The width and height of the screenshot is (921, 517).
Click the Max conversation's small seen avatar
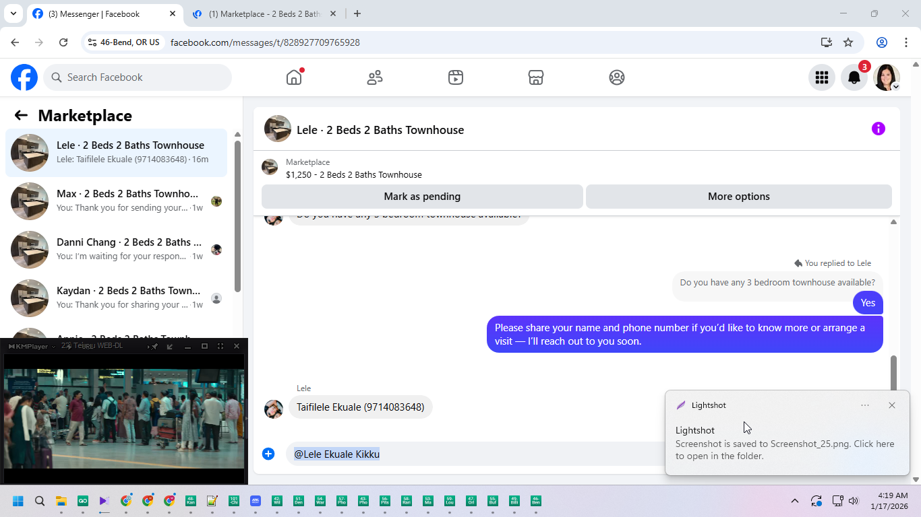(x=216, y=201)
